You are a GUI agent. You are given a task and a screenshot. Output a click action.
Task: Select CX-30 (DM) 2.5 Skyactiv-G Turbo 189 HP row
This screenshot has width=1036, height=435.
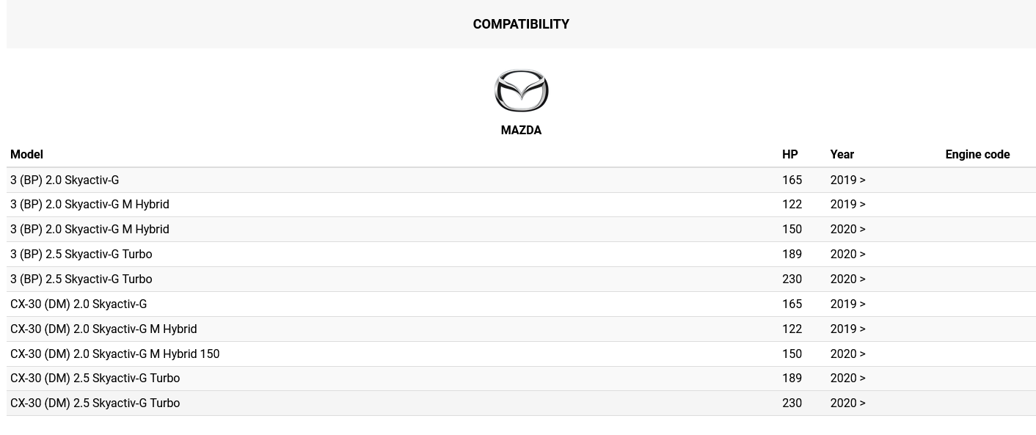tap(521, 379)
